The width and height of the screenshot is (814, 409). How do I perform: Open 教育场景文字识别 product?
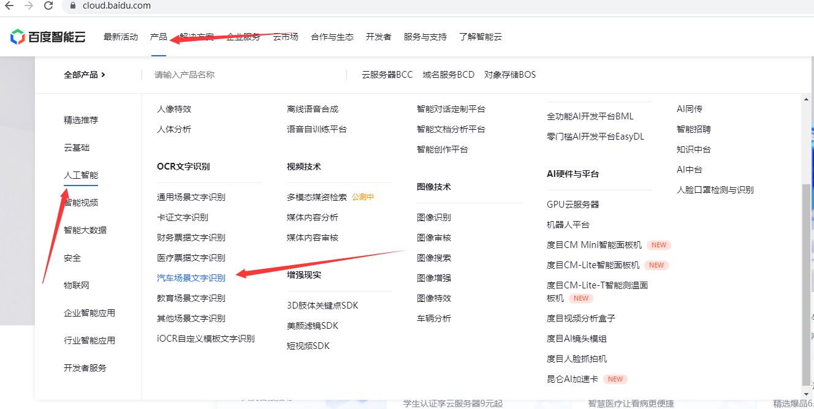191,298
